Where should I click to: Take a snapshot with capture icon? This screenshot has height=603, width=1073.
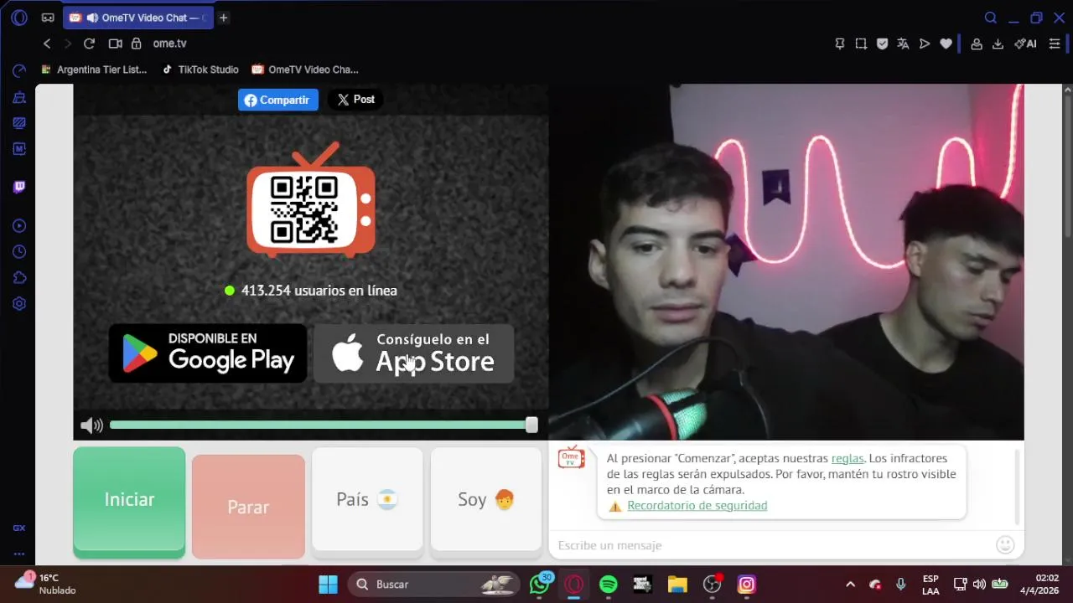pos(861,44)
